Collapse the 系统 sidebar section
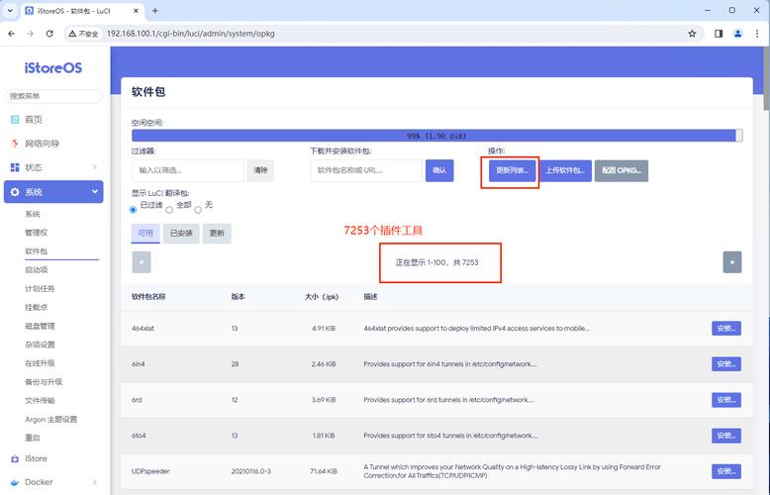Screen dimensions: 770x495 94,191
